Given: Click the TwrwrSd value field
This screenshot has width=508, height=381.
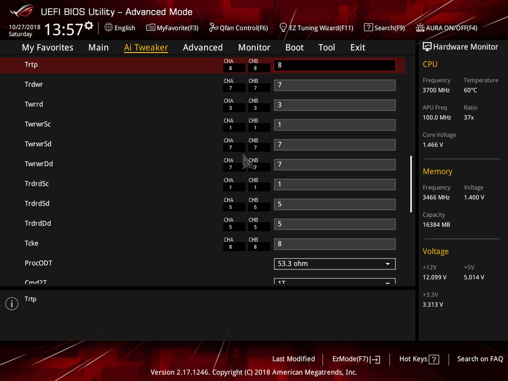Looking at the screenshot, I should 335,145.
